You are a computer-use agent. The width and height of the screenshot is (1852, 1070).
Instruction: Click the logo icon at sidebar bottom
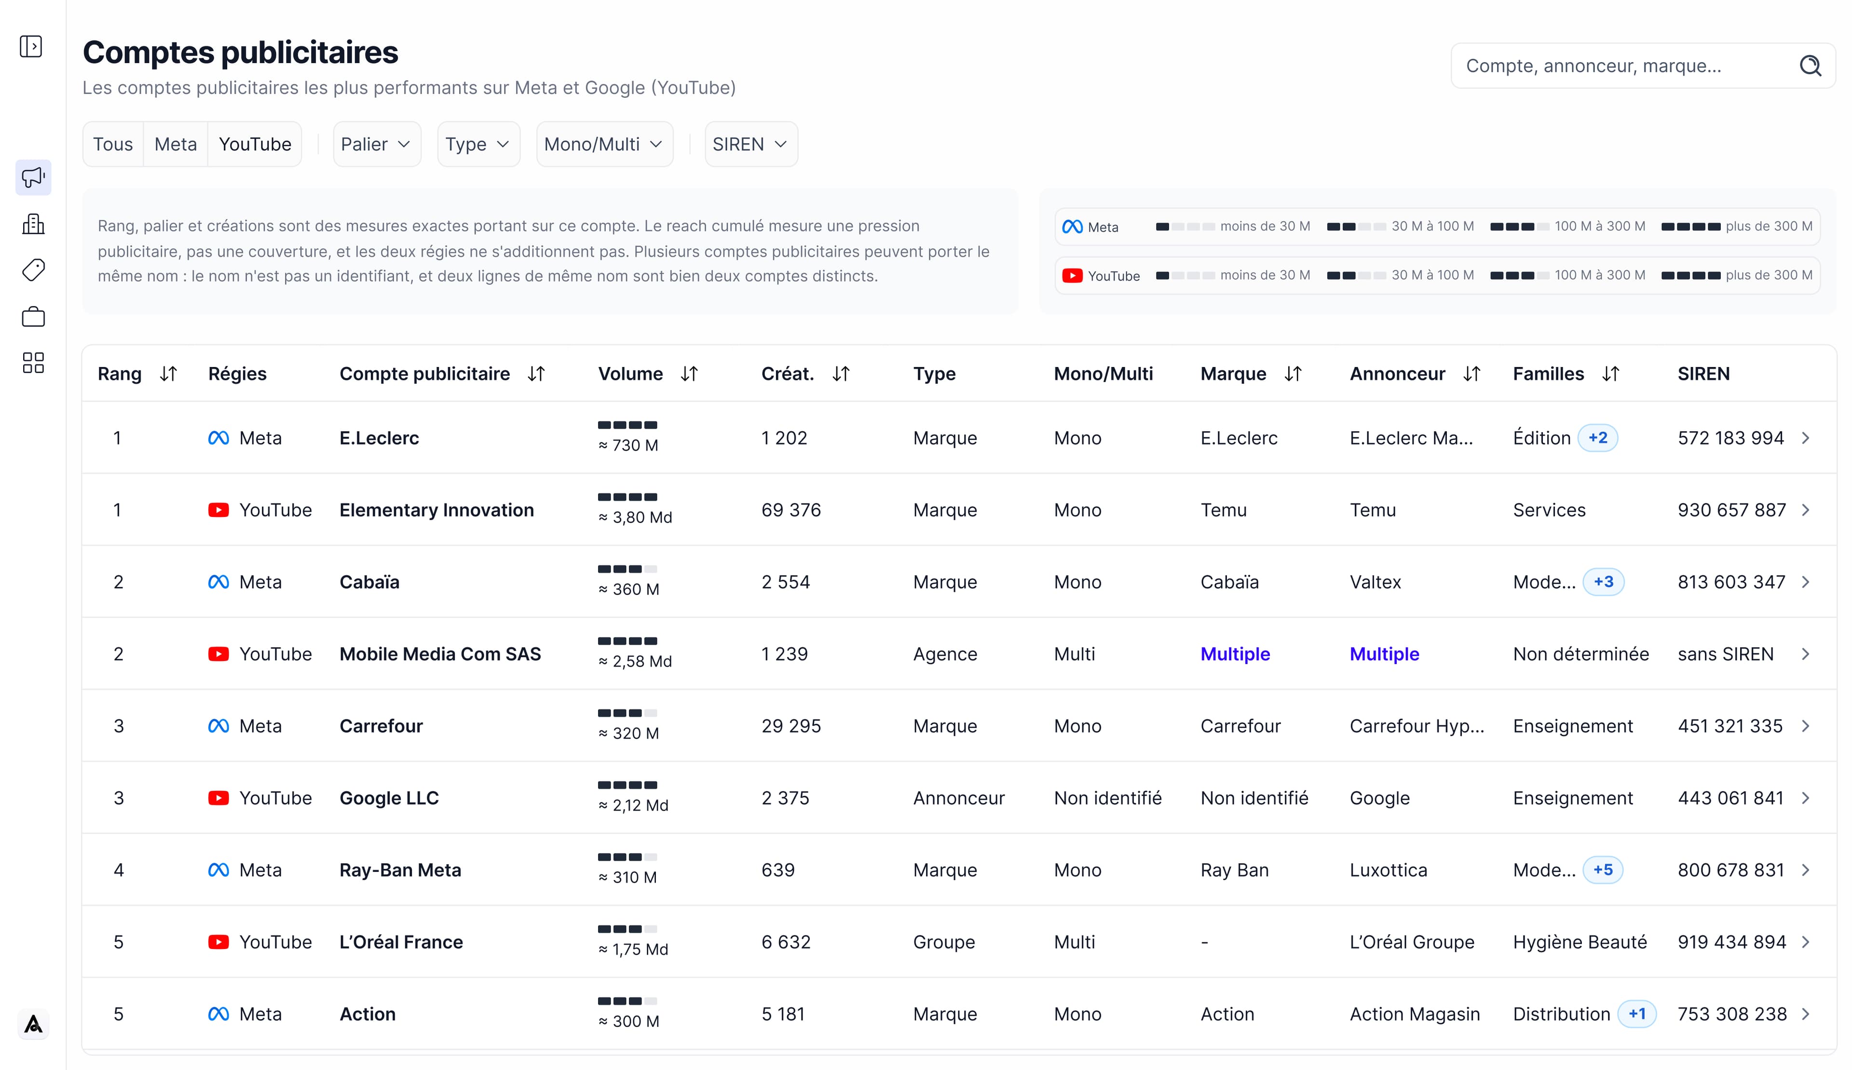pos(33,1024)
